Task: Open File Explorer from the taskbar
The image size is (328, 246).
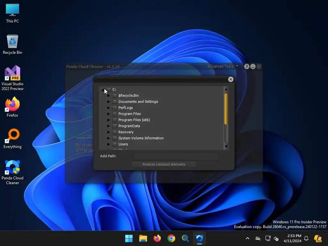Action: tap(143, 238)
